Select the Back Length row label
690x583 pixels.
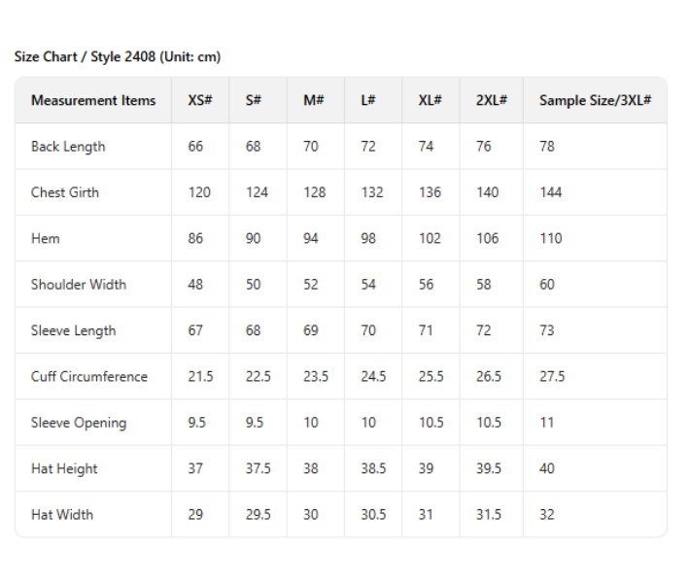coord(68,147)
